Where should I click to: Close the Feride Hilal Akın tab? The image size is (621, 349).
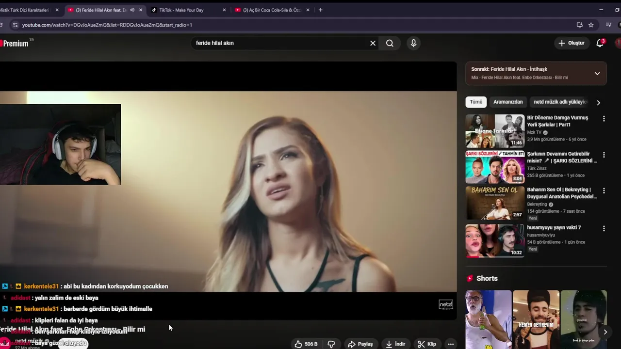click(x=141, y=10)
